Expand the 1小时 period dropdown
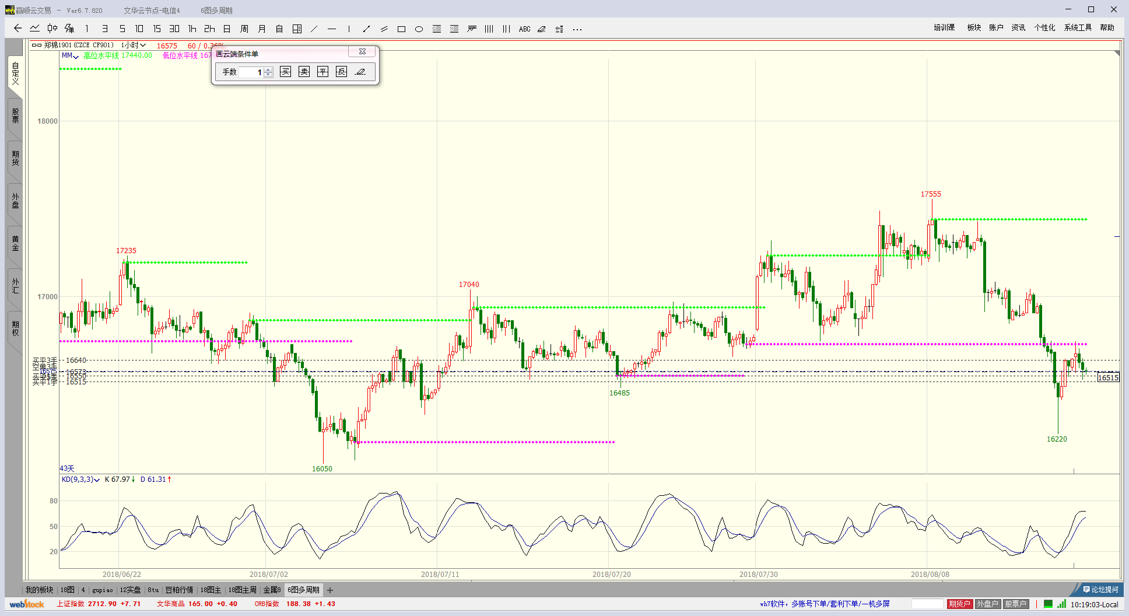The height and width of the screenshot is (616, 1129). click(x=134, y=45)
